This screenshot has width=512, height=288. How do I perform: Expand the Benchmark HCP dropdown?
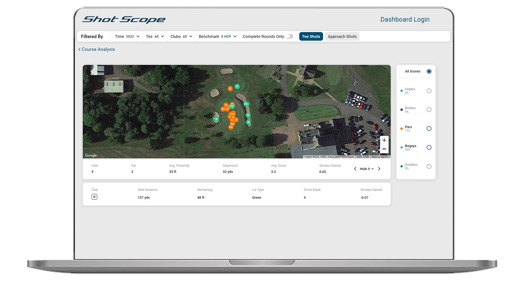click(x=218, y=36)
